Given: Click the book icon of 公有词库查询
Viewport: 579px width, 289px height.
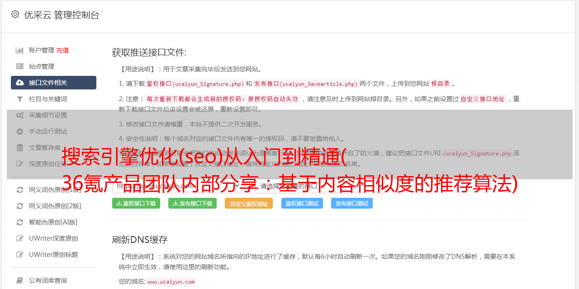Looking at the screenshot, I should [x=20, y=280].
